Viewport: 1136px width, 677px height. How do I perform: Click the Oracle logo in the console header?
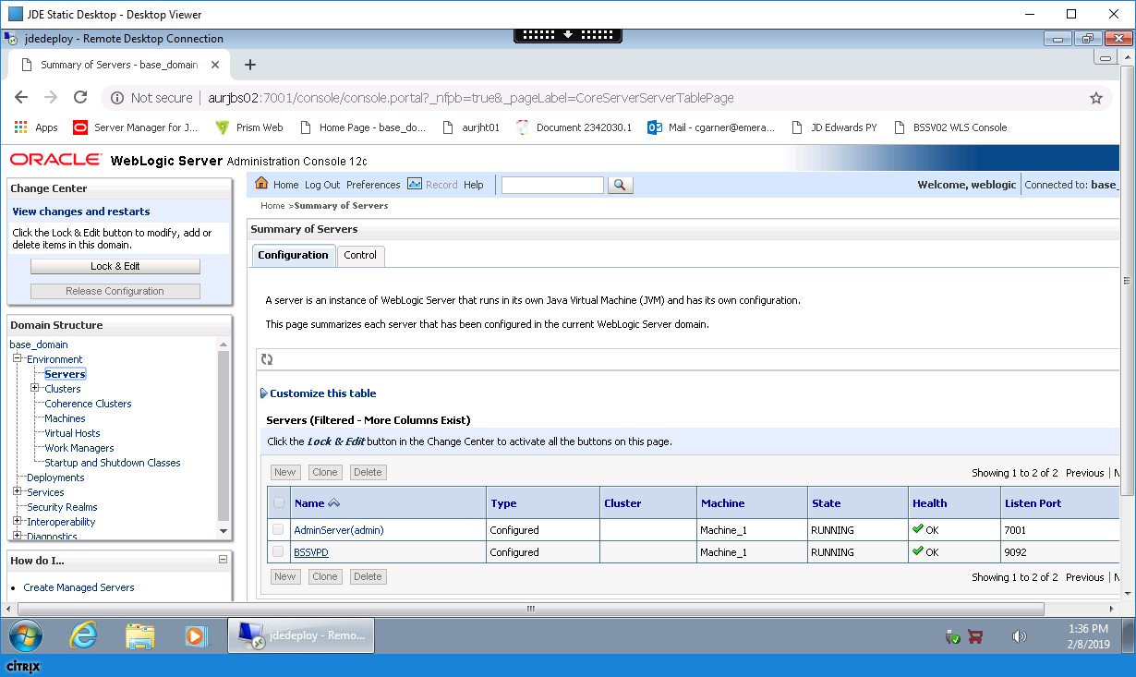(56, 160)
